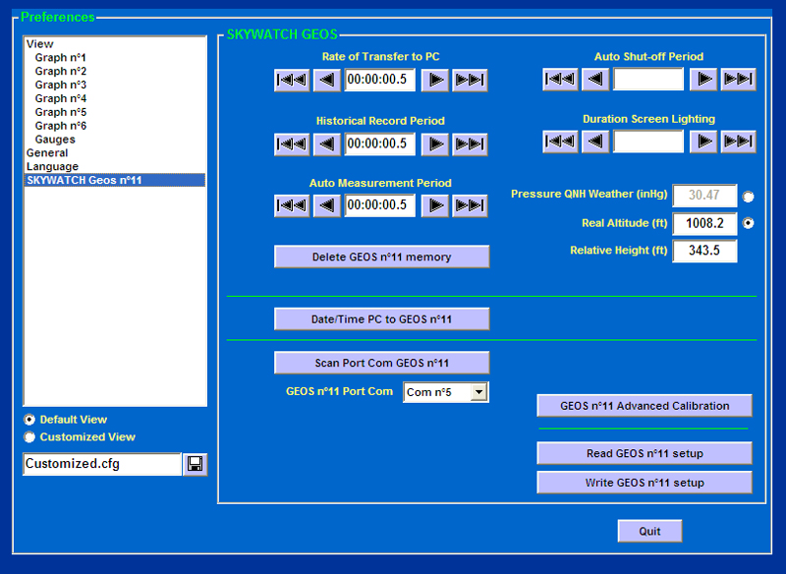Jump Rate of Transfer to PC to maximum
This screenshot has height=574, width=786.
[x=470, y=81]
